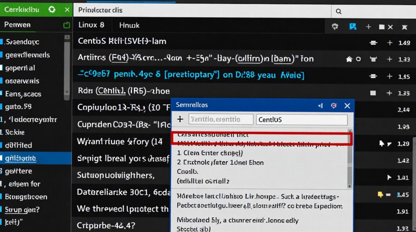Click the CentlUS input field in dialog
416x232 pixels.
301,120
